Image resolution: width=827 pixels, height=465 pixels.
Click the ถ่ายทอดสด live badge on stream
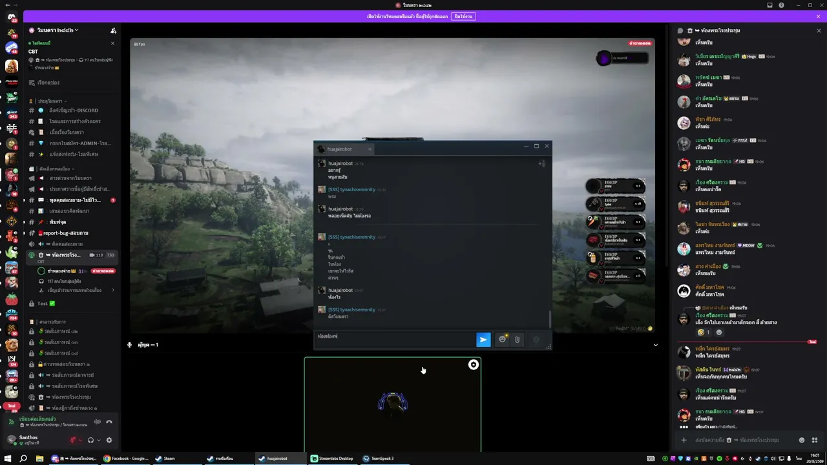point(640,43)
